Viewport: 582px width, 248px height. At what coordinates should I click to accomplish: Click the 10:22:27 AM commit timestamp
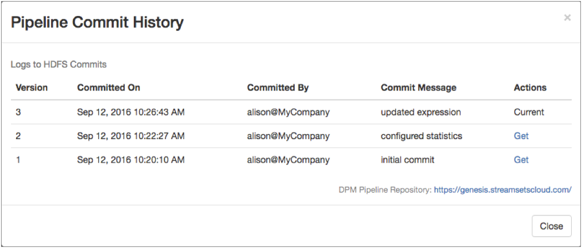[131, 136]
